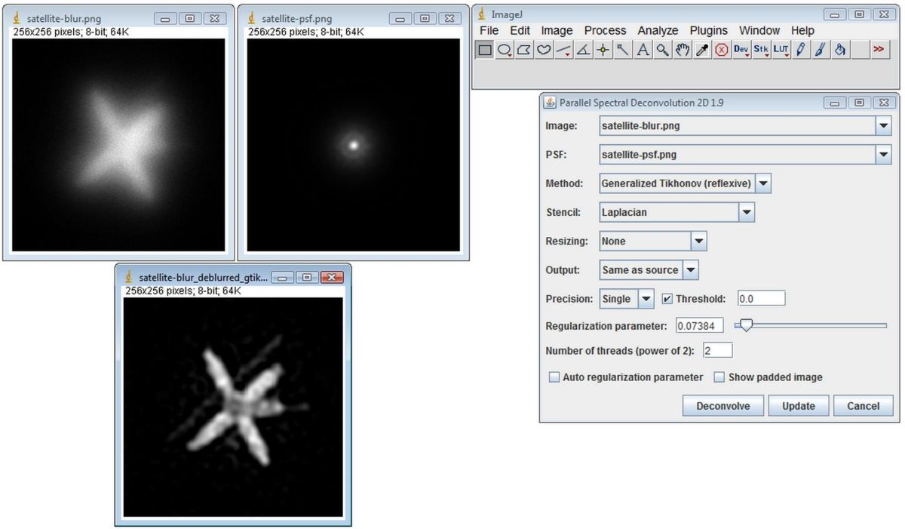
Task: Open the Stencil dropdown set to Laplacian
Action: coord(676,212)
